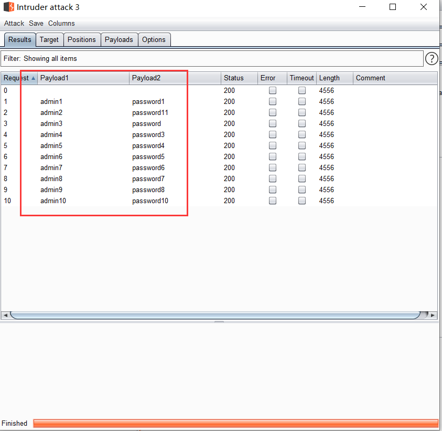The width and height of the screenshot is (442, 431).
Task: Switch to the Options tab
Action: (154, 39)
